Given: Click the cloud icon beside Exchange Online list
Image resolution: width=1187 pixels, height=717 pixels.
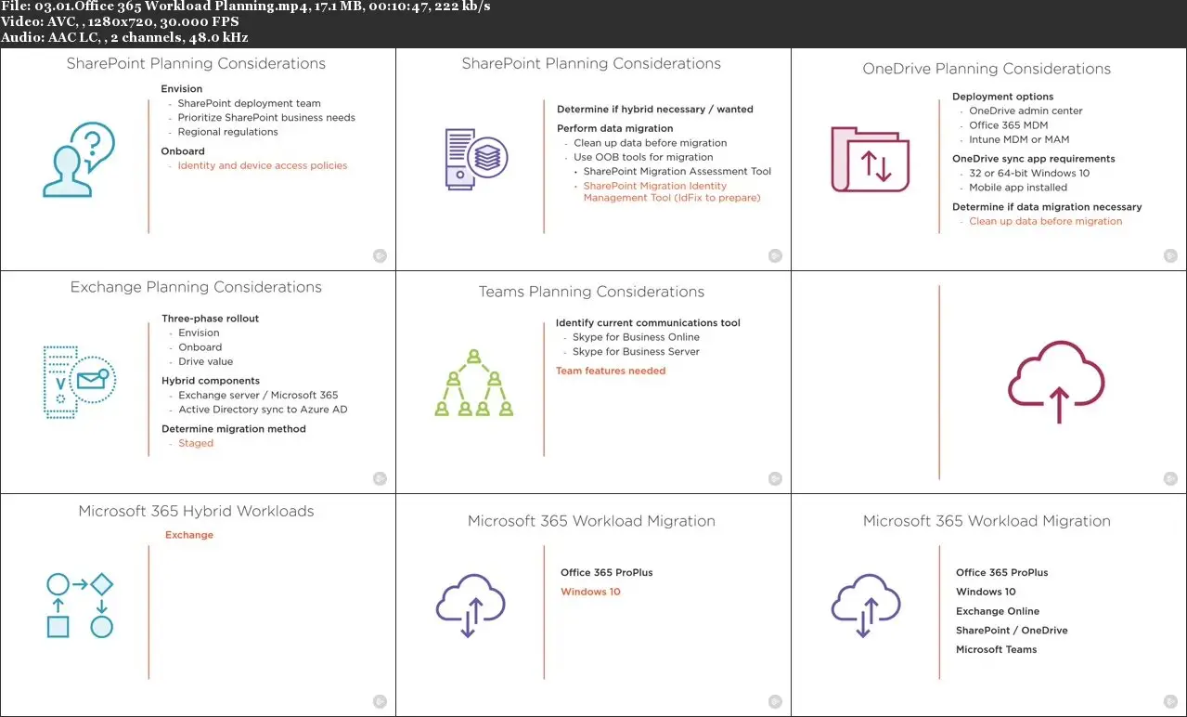Looking at the screenshot, I should [x=866, y=606].
